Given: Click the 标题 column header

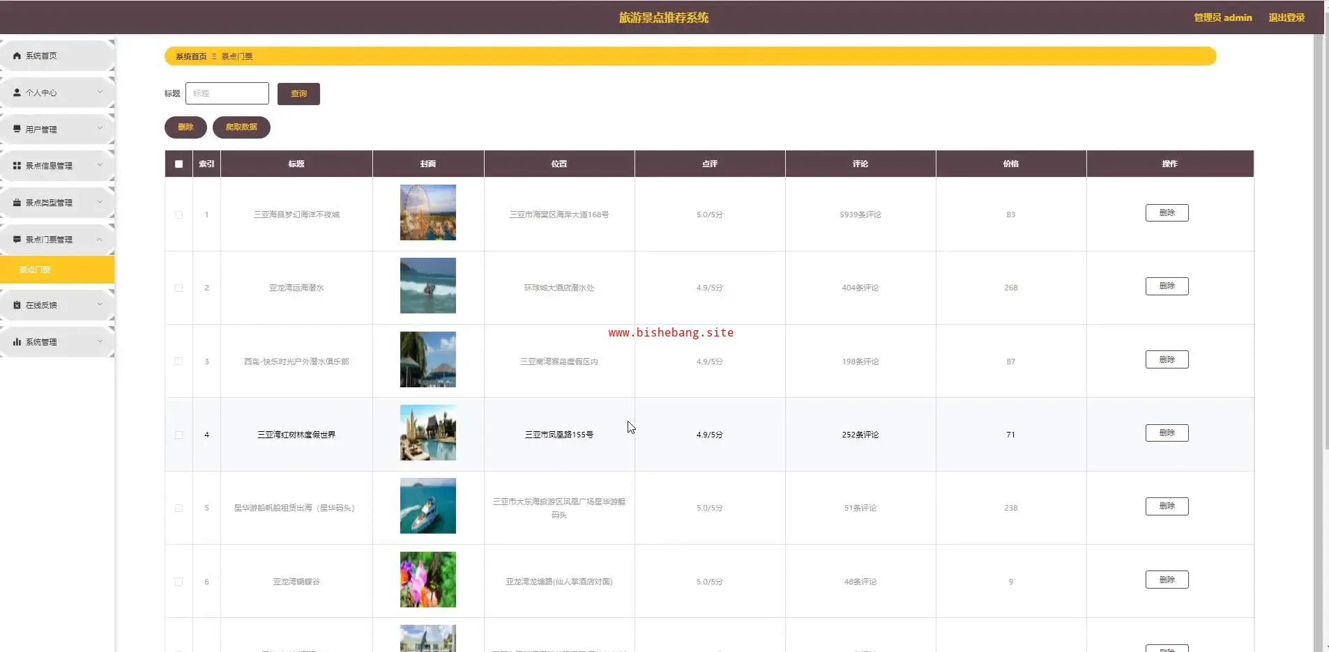Looking at the screenshot, I should click(x=296, y=164).
